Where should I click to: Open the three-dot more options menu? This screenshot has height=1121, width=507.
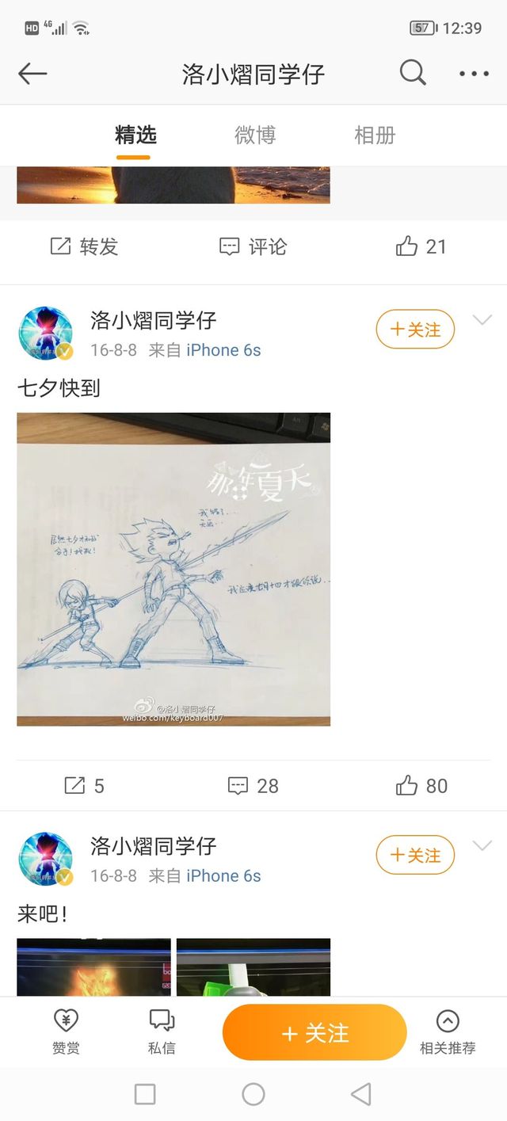(474, 74)
